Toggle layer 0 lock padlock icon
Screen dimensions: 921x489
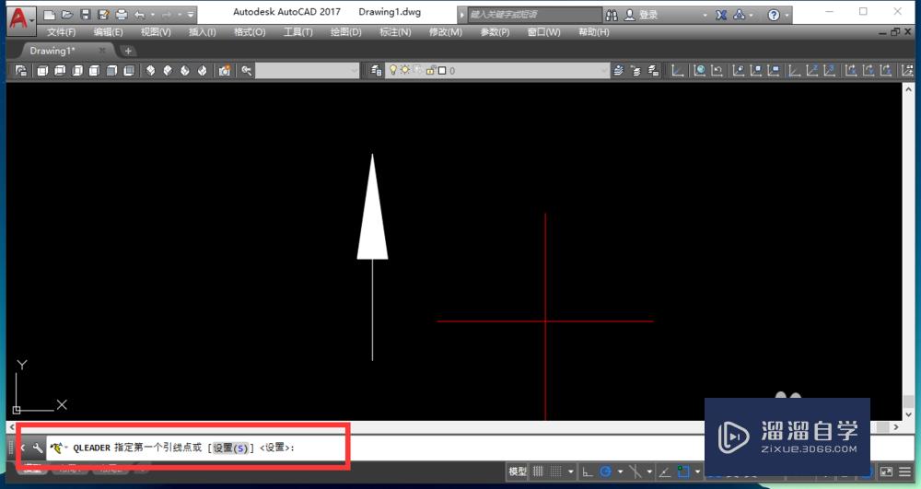430,70
